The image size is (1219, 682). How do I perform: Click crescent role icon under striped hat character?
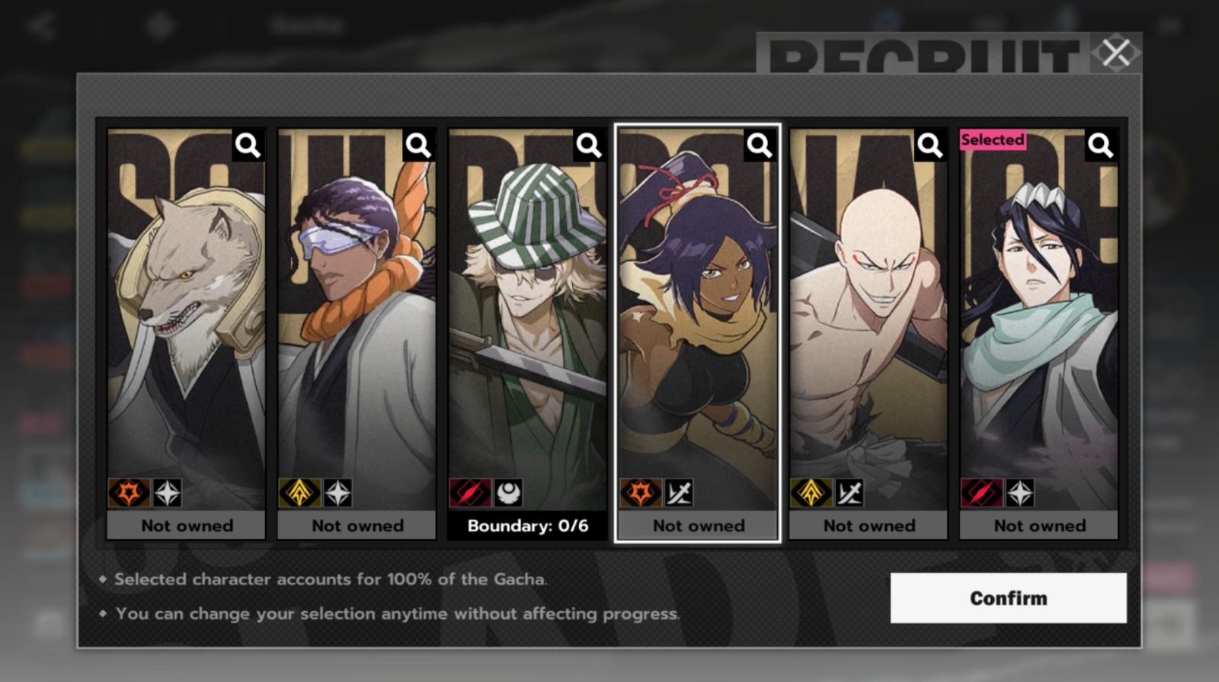tap(509, 493)
